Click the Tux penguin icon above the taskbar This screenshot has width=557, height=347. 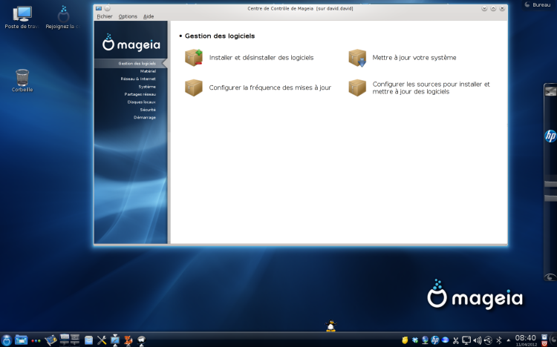pos(330,325)
